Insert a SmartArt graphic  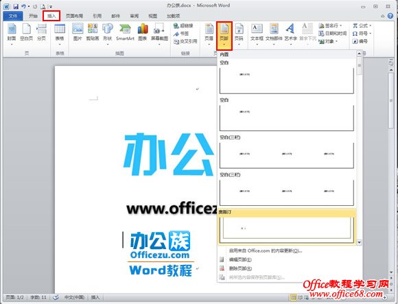tap(125, 32)
